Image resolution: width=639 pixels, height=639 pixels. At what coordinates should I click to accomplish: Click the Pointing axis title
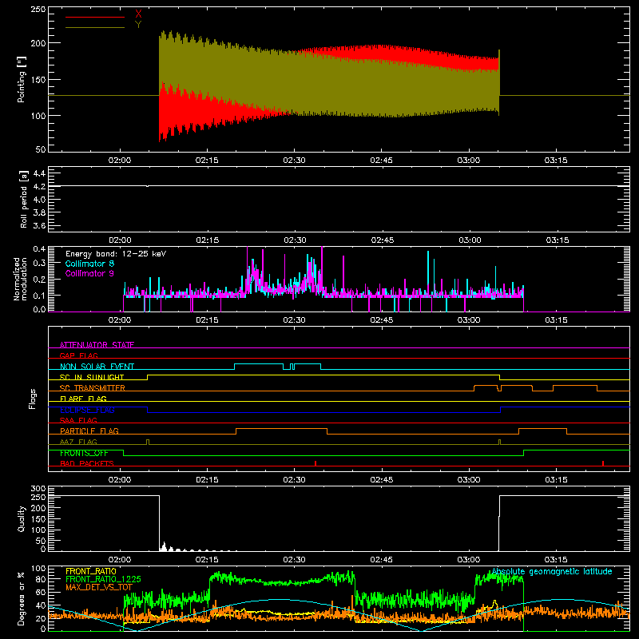(x=22, y=79)
